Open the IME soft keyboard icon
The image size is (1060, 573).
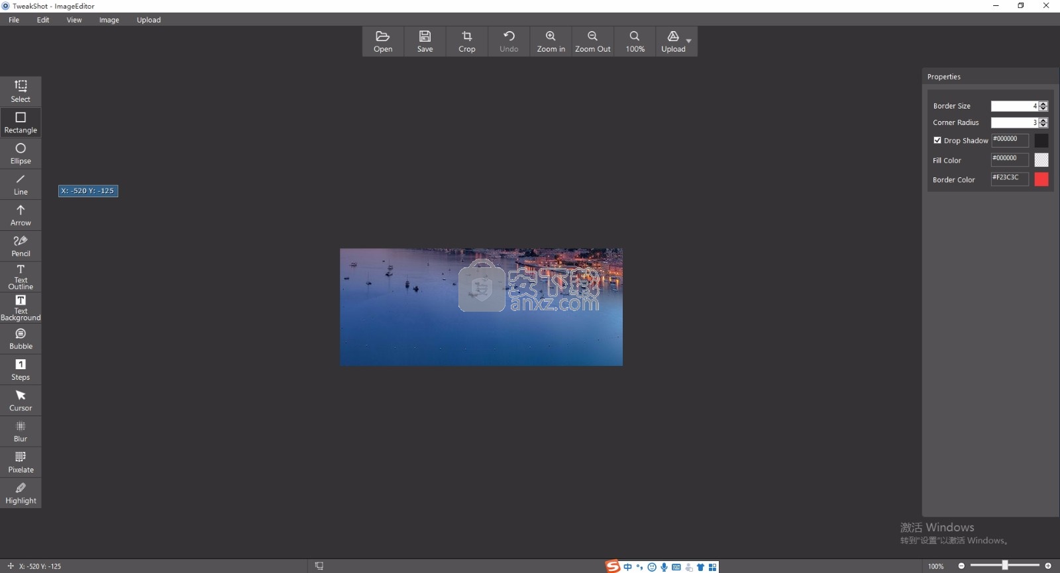676,567
